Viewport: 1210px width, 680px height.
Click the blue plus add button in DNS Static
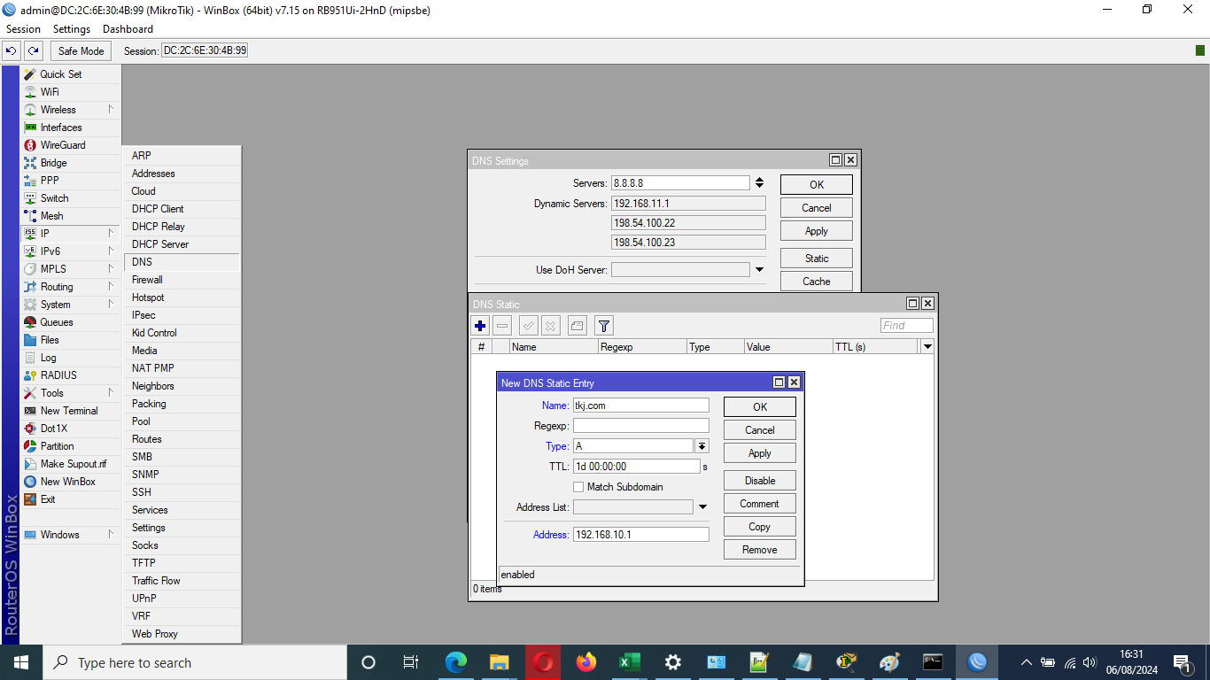480,326
